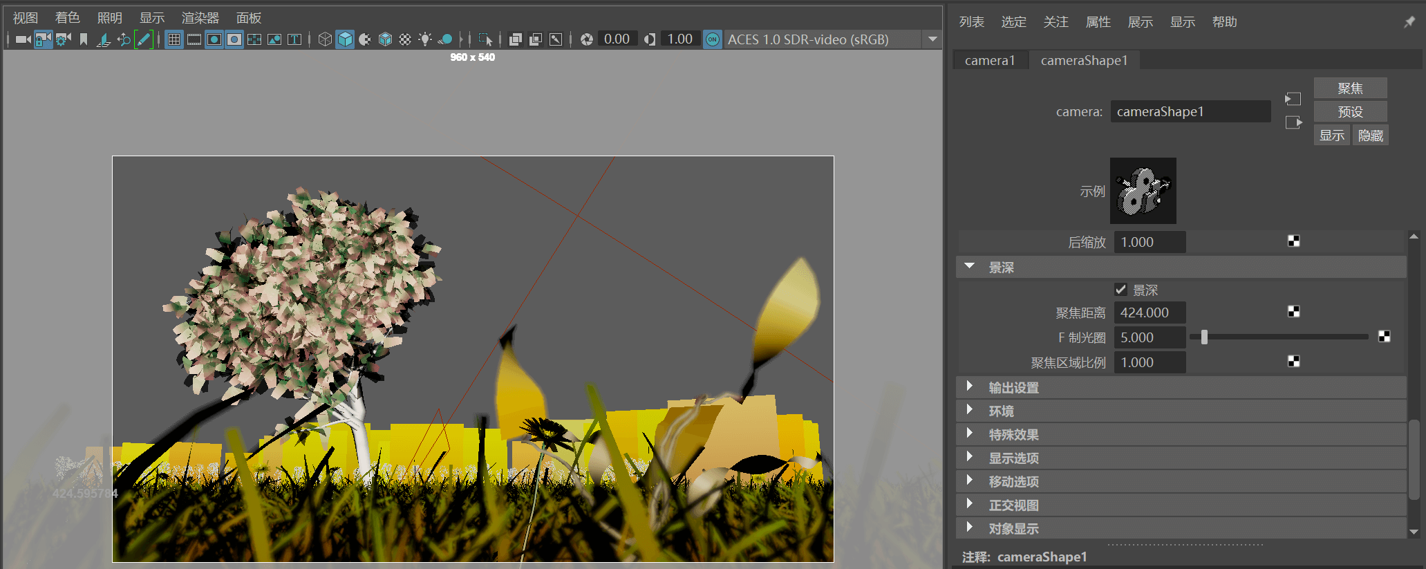
Task: Click the camera bookmark icon
Action: 84,39
